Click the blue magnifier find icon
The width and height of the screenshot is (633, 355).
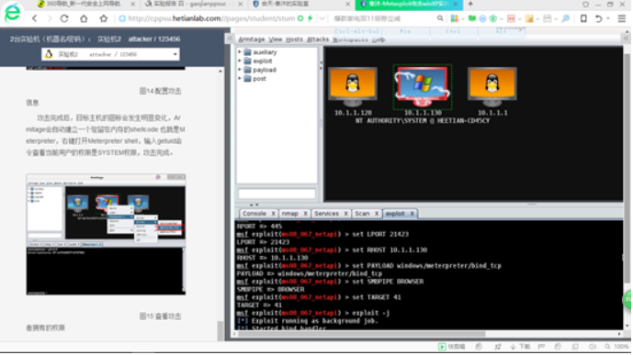point(566,18)
